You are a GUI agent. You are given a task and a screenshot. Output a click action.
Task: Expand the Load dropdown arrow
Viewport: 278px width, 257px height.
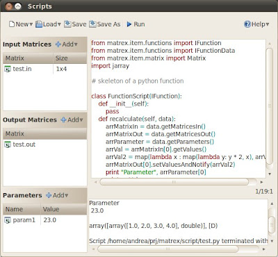click(59, 24)
